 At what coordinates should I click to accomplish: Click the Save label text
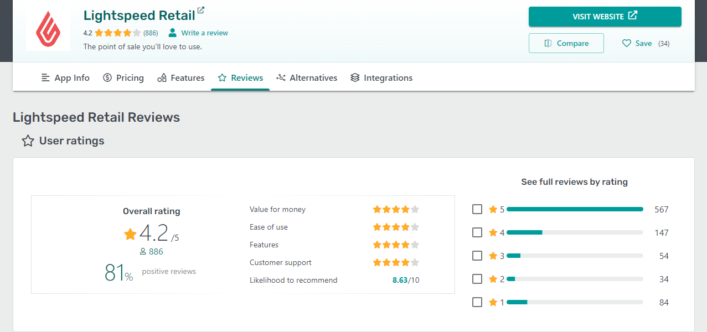[644, 43]
